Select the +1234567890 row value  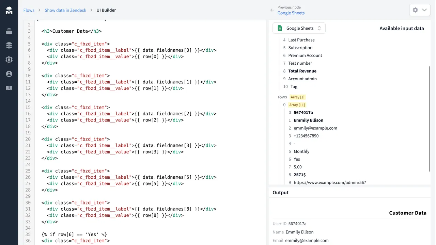pyautogui.click(x=306, y=136)
